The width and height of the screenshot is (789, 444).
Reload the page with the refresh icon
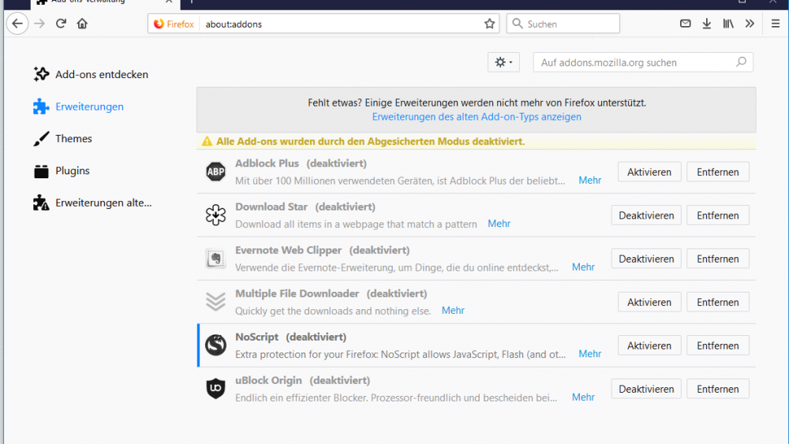pos(61,24)
